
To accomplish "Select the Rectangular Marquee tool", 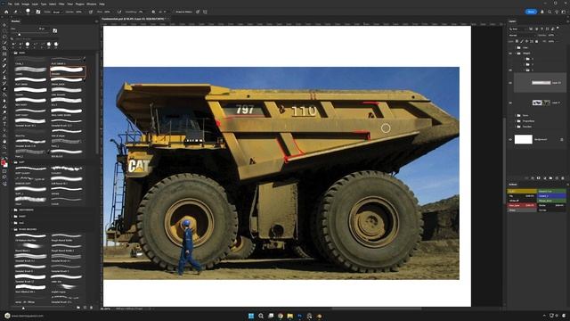I will [x=4, y=30].
